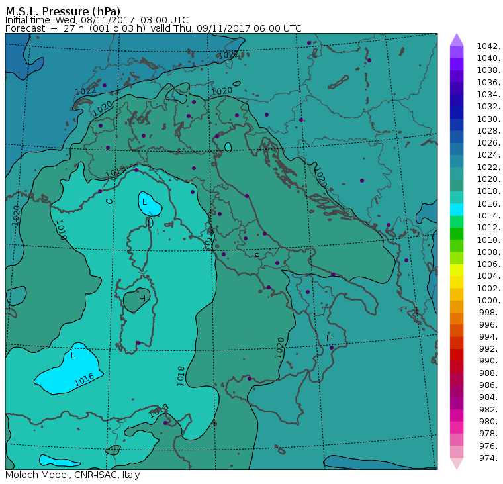Click the "1036." legend label

(x=488, y=83)
